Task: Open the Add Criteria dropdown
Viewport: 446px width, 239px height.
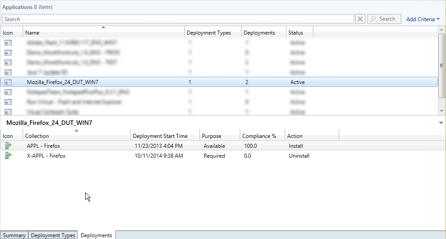Action: coord(423,19)
